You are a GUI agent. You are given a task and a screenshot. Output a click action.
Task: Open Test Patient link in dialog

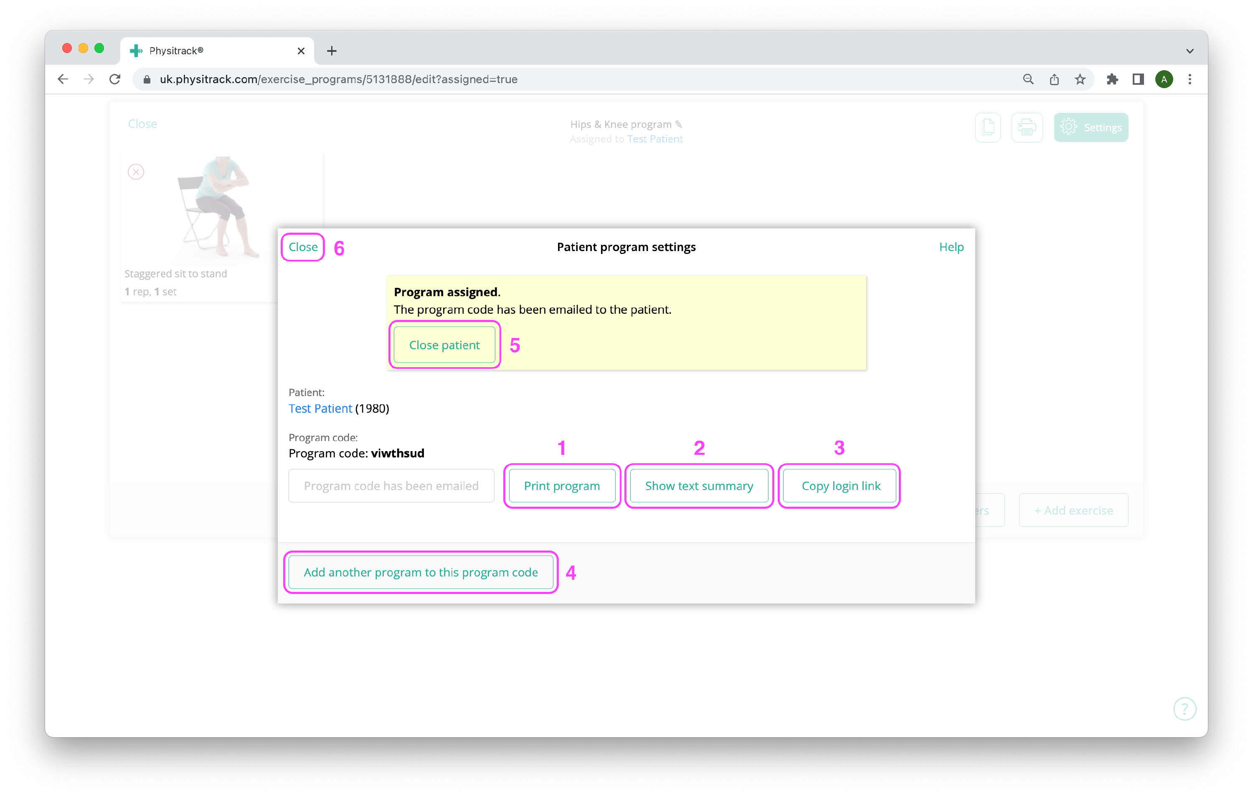point(320,408)
